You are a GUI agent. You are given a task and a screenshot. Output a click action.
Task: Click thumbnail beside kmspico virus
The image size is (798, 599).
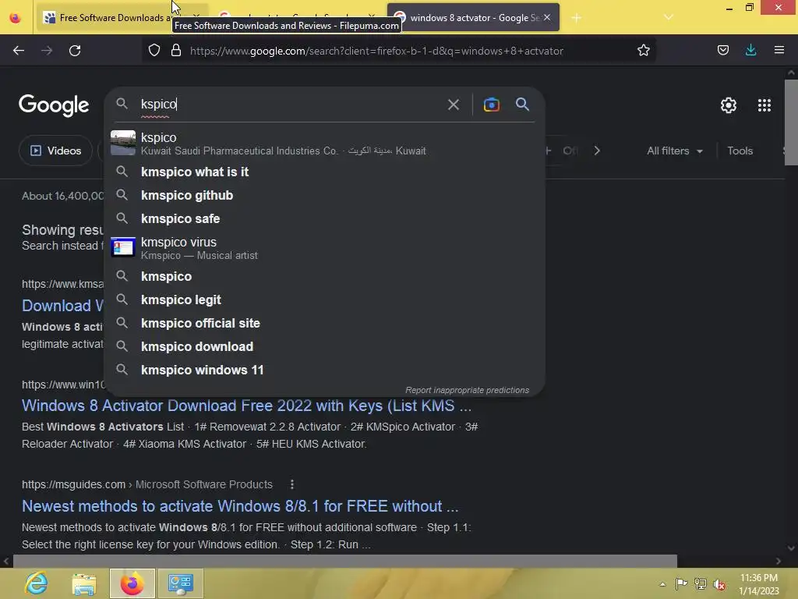[x=123, y=248]
